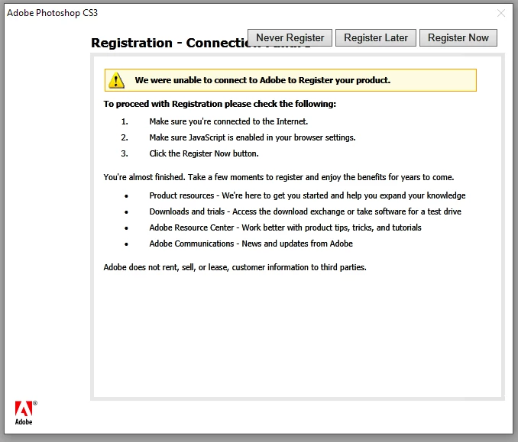Screen dimensions: 518x442
Task: Click the Never Register button
Action: 290,37
